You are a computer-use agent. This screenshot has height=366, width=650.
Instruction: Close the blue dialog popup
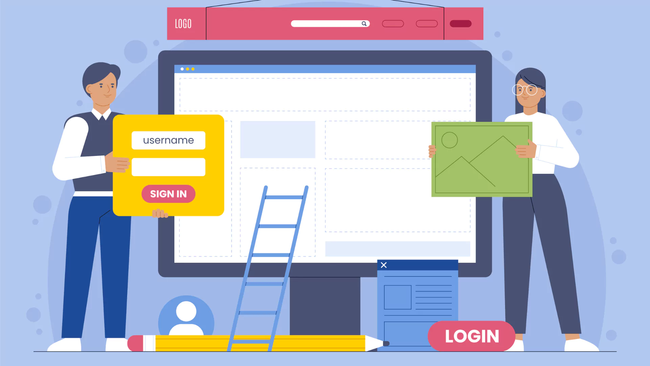point(384,265)
